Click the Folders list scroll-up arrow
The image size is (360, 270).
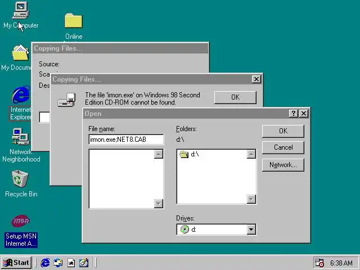[x=251, y=154]
